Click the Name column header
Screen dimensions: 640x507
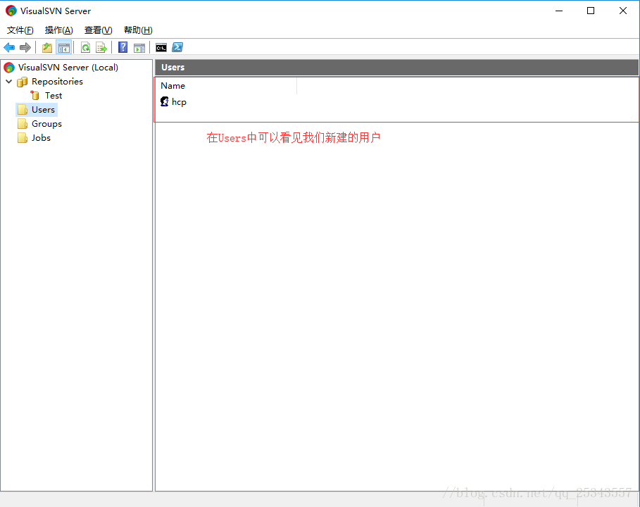coord(226,86)
